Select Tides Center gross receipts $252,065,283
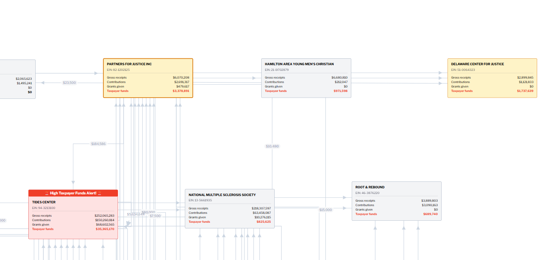Image resolution: width=555 pixels, height=260 pixels. (x=105, y=215)
